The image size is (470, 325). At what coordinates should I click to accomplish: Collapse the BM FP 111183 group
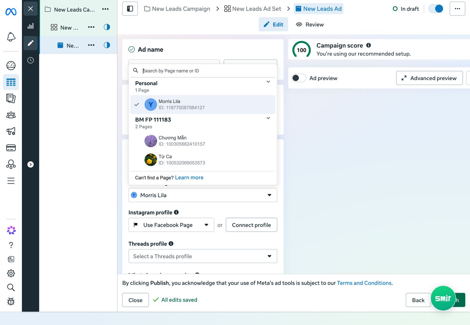point(268,118)
